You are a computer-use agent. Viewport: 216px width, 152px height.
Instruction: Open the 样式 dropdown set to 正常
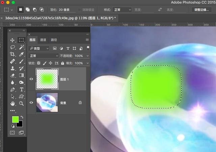click(122, 10)
